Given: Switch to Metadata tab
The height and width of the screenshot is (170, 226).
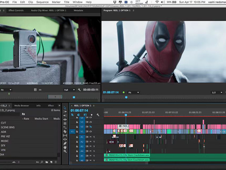Looking at the screenshot, I should point(78,11).
